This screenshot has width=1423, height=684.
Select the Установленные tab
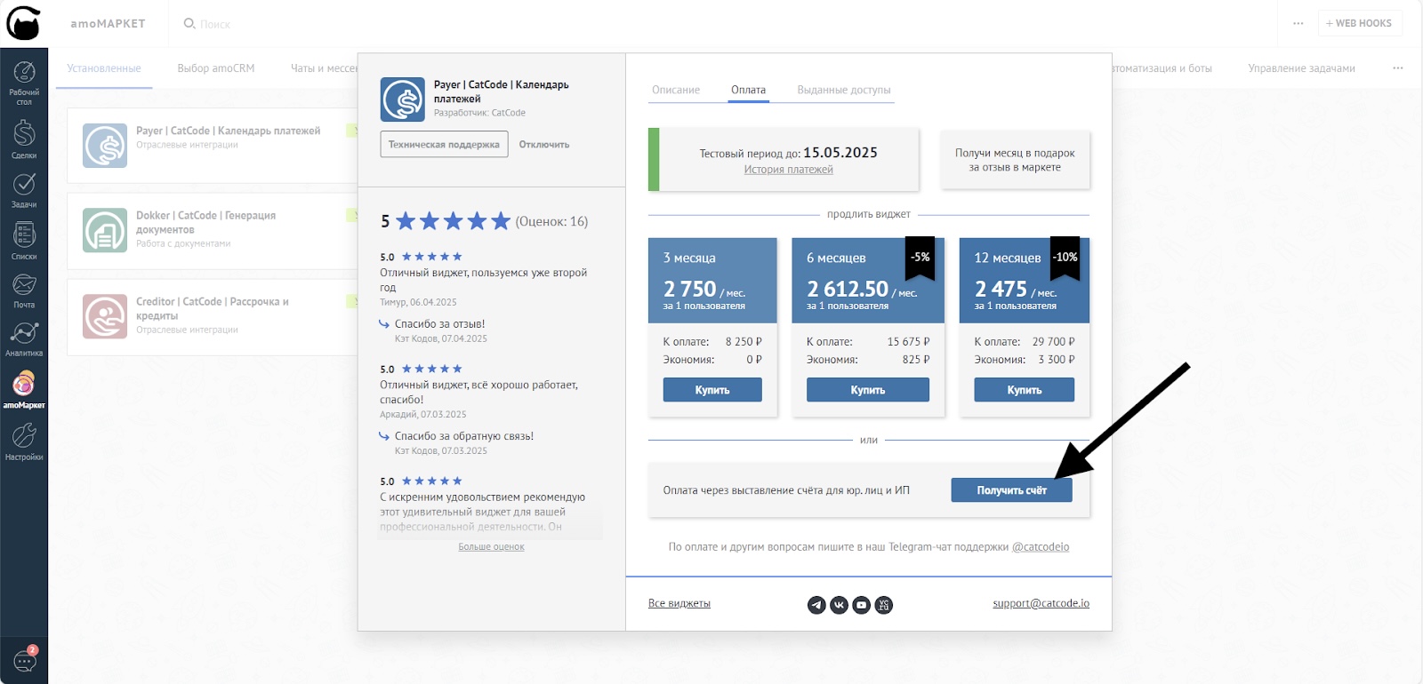tap(104, 68)
